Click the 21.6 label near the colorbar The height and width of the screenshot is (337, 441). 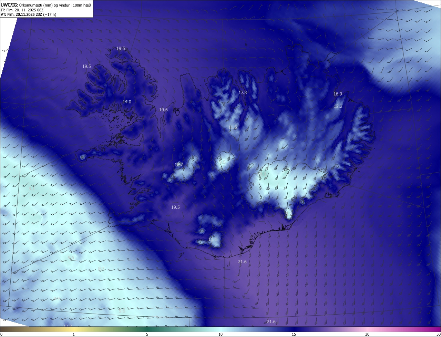click(x=271, y=322)
